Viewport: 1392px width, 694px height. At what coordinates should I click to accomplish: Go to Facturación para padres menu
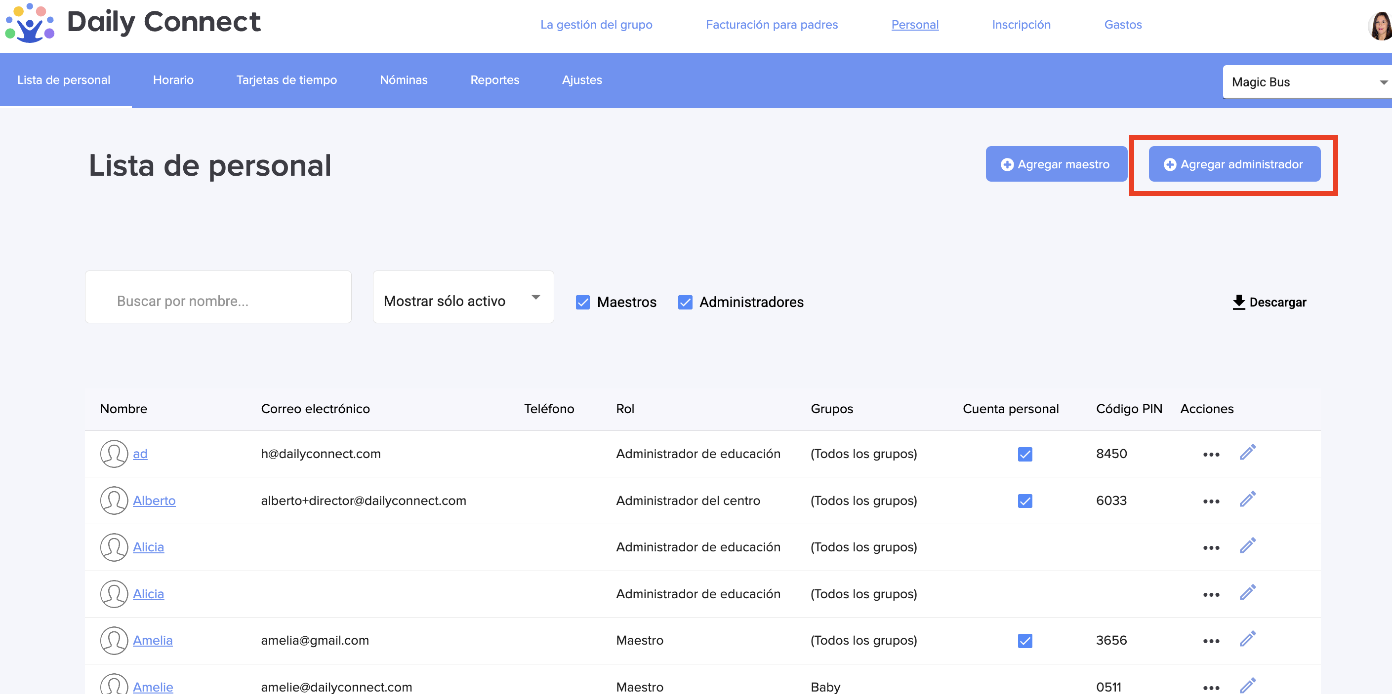click(771, 25)
